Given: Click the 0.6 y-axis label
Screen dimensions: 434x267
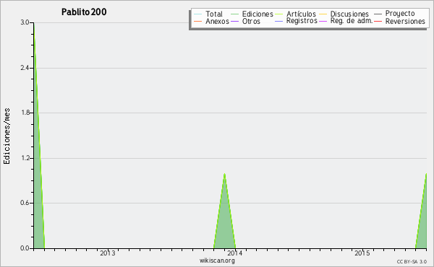Looking at the screenshot, I should pyautogui.click(x=25, y=203).
